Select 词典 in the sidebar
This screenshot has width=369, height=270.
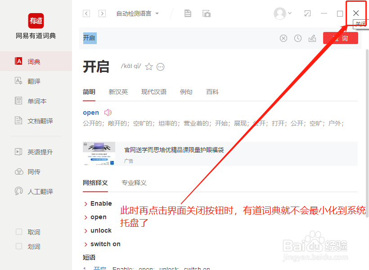[x=36, y=62]
